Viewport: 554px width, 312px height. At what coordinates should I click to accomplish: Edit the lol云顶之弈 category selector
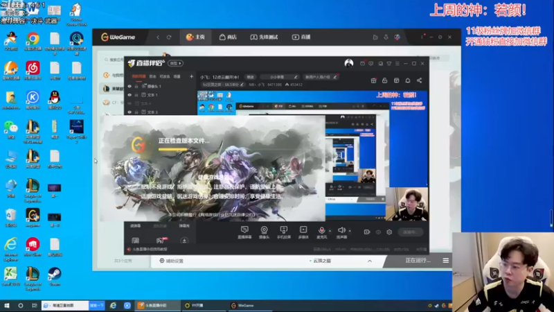(222, 85)
